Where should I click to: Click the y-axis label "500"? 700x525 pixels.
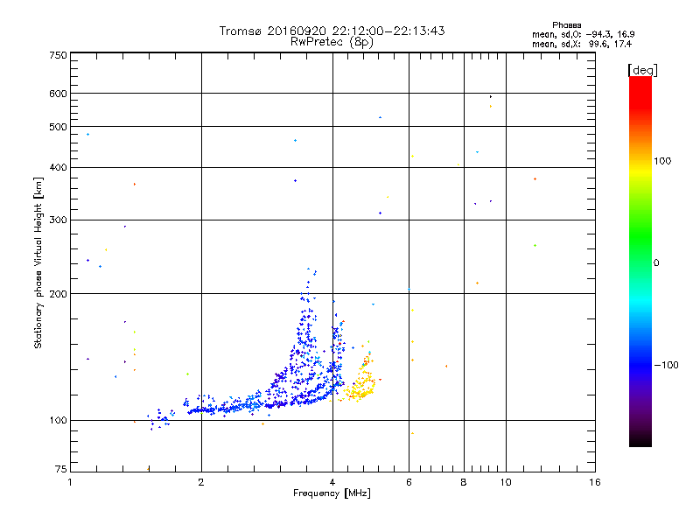coord(58,127)
